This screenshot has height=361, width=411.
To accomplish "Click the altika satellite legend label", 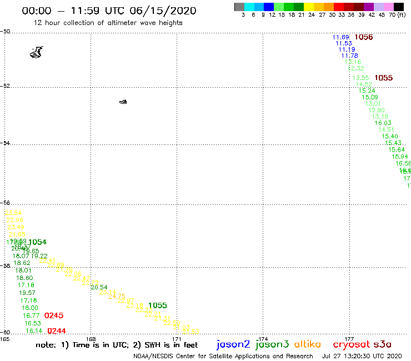I will (x=307, y=344).
